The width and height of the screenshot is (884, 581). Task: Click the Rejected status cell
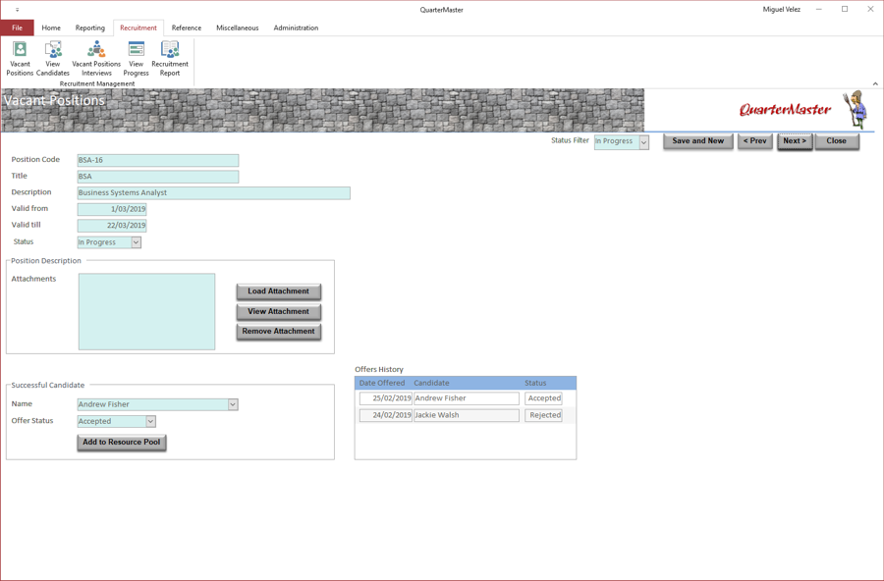pyautogui.click(x=543, y=415)
